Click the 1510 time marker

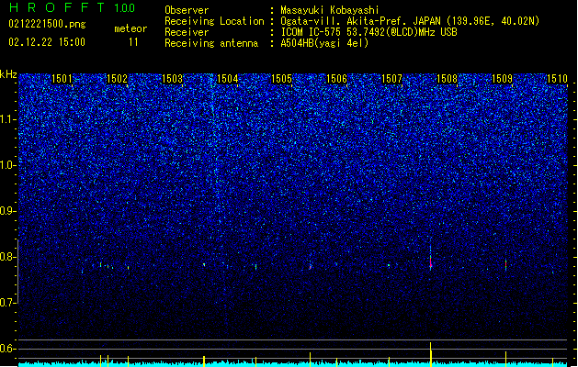tap(557, 79)
